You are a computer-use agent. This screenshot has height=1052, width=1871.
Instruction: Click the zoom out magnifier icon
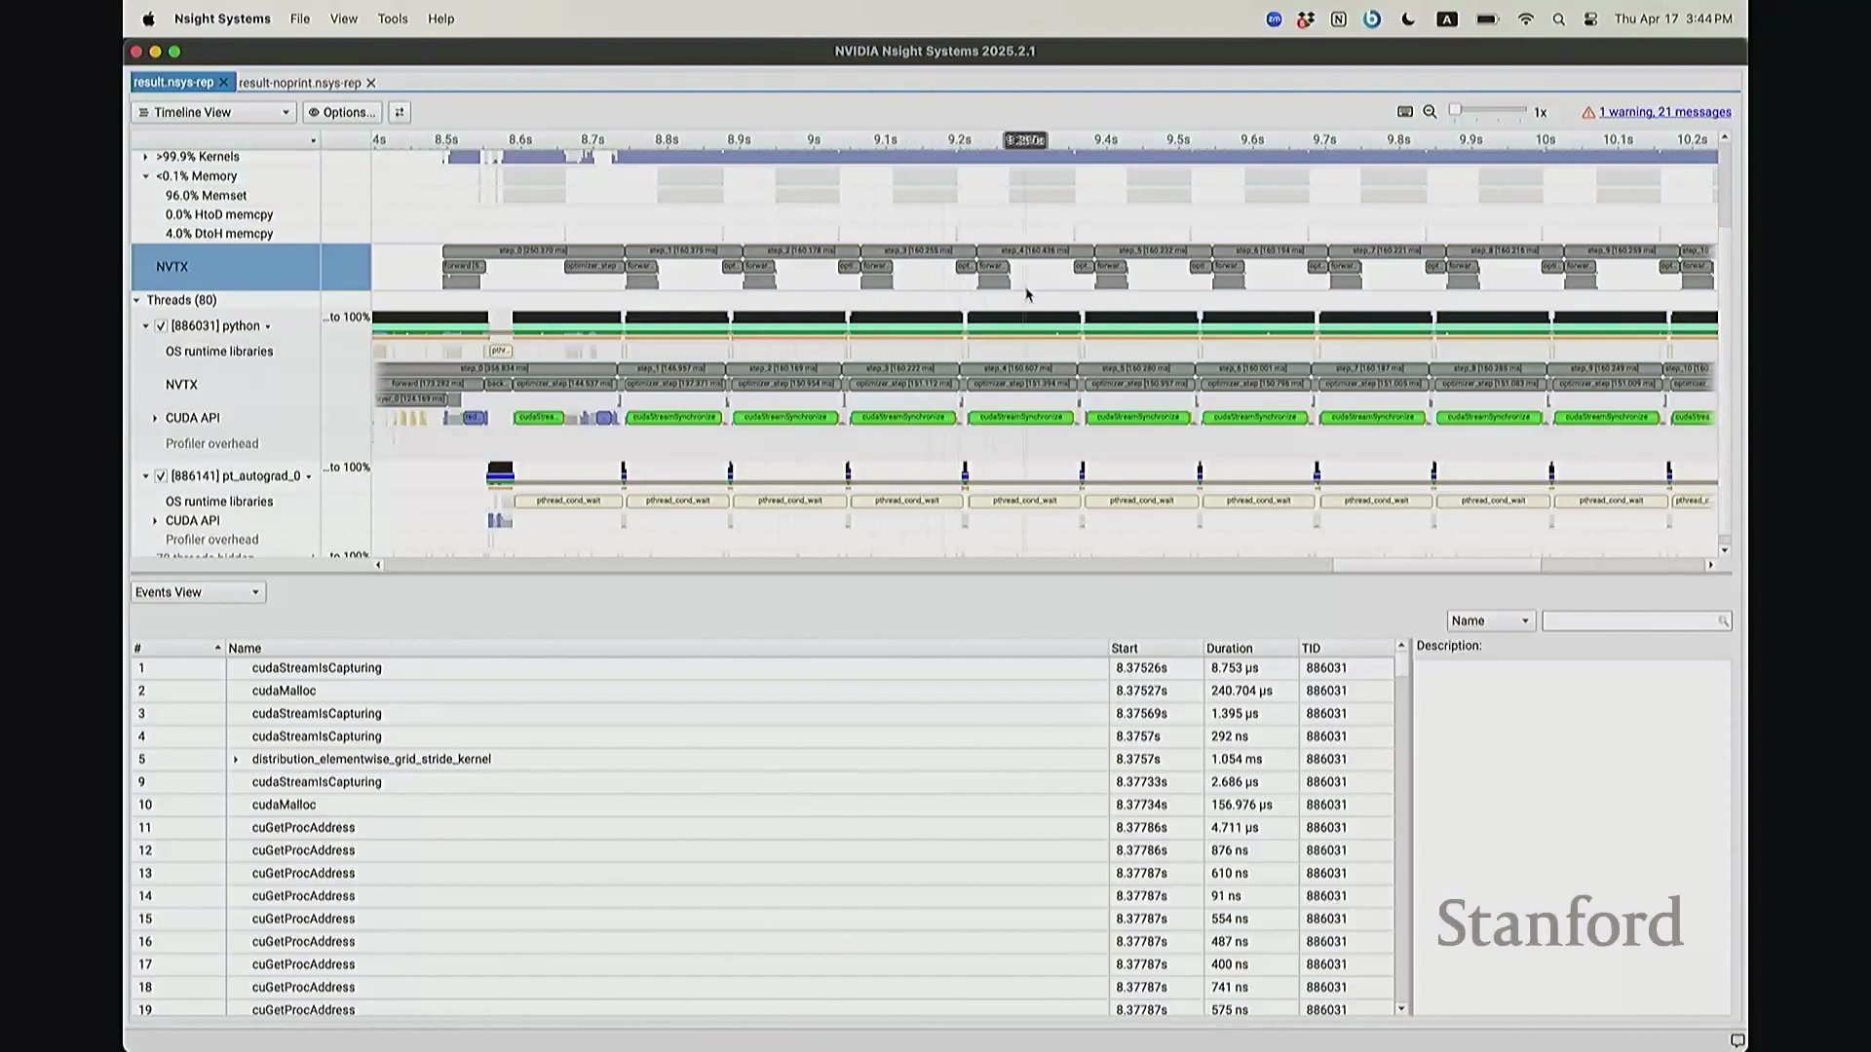pyautogui.click(x=1430, y=112)
